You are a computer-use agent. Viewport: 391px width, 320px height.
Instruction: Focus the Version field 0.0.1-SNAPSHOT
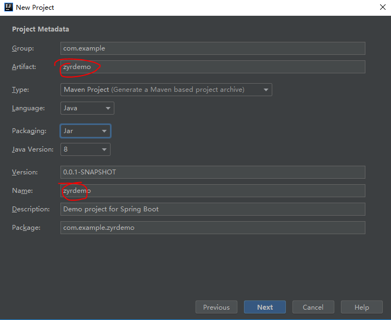[x=213, y=172]
